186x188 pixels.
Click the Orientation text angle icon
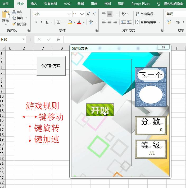click(x=124, y=14)
